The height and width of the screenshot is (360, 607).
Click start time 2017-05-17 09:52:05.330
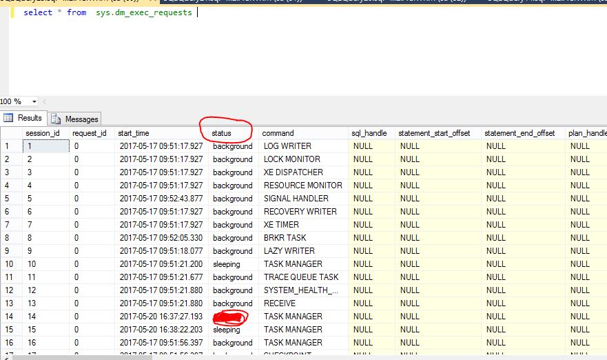pos(161,238)
